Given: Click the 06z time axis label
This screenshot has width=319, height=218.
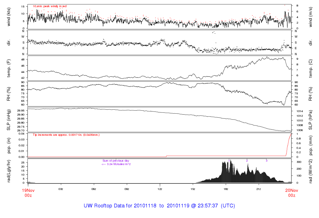Looking at the screenshot, I should (x=94, y=189).
